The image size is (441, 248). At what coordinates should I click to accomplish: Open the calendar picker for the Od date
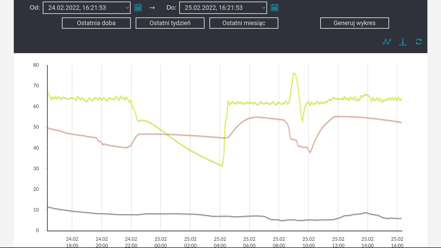click(138, 7)
